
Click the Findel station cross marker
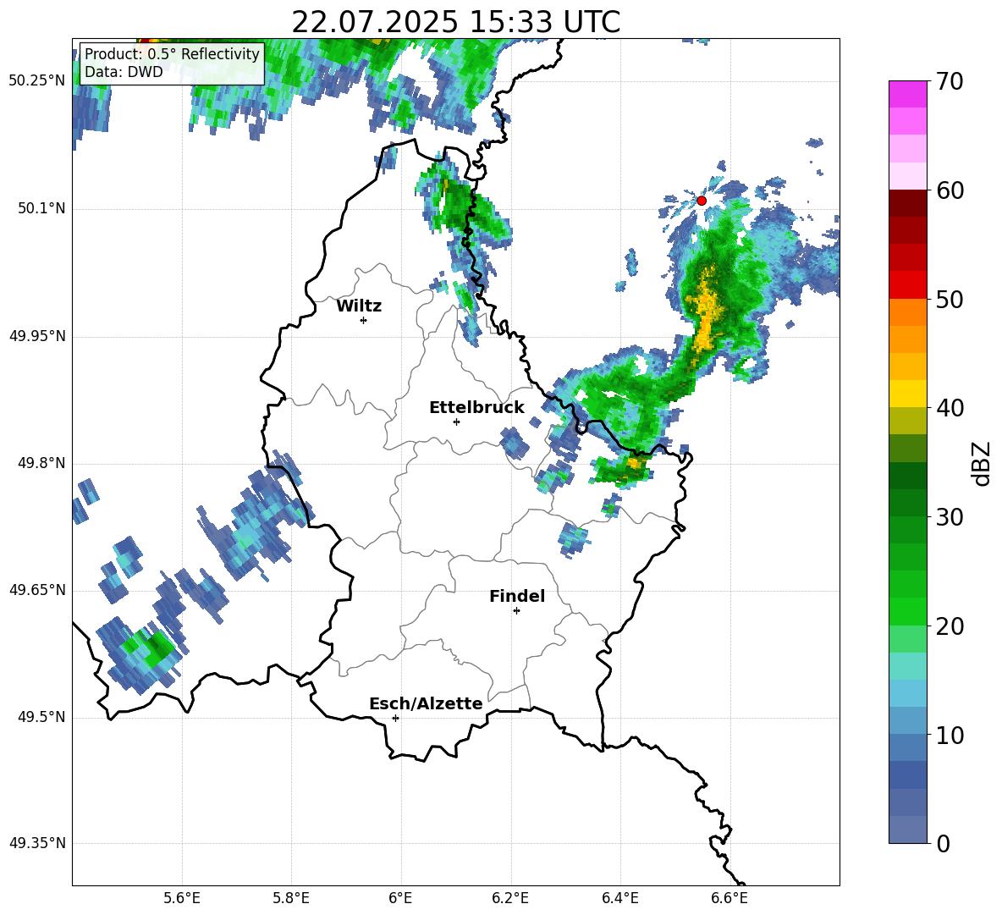[x=516, y=611]
